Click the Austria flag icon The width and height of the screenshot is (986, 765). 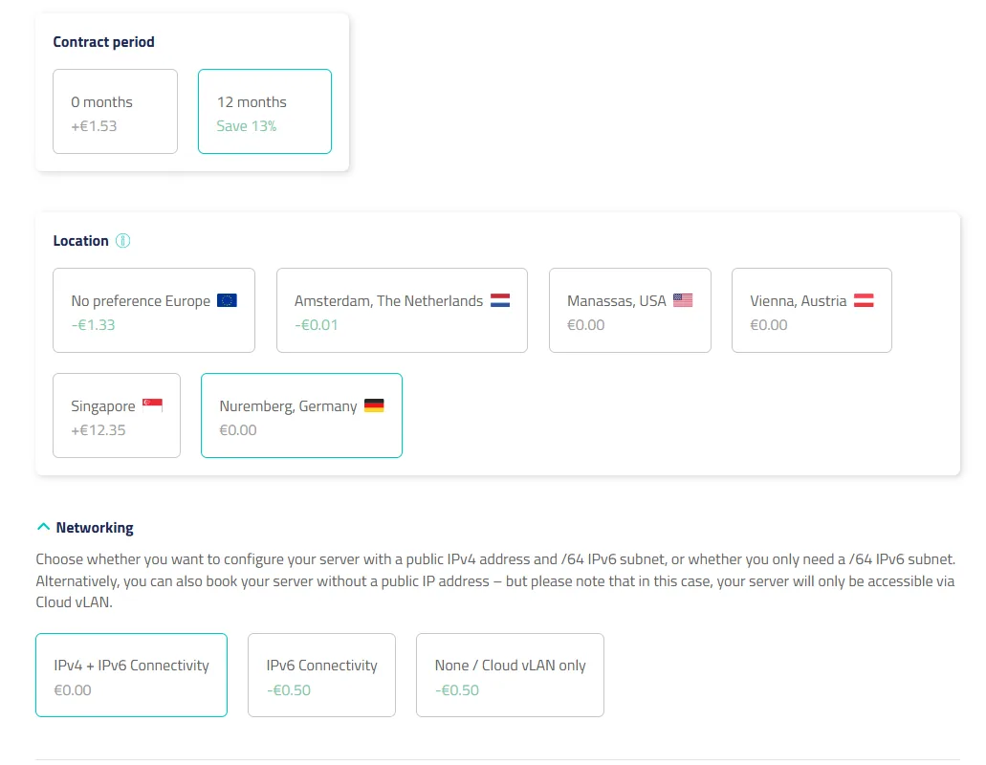tap(864, 300)
